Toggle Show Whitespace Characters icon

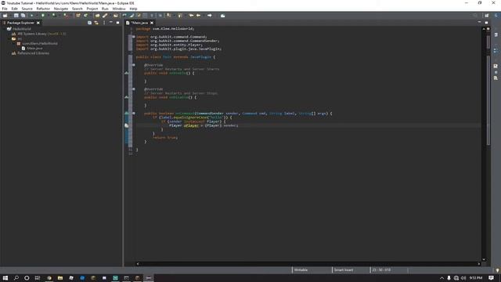pos(152,16)
